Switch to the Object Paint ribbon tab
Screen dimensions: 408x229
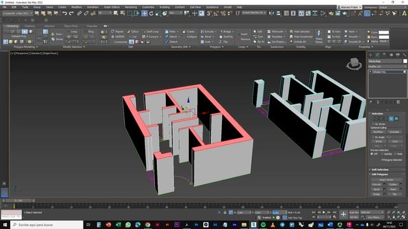tap(71, 26)
